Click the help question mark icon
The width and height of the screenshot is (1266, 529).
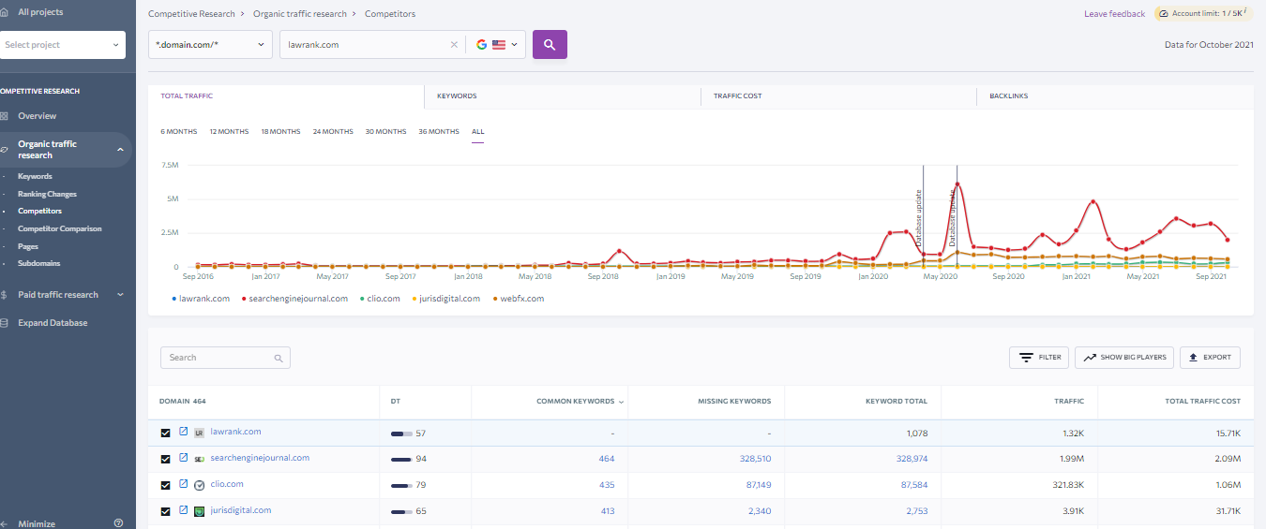point(118,523)
